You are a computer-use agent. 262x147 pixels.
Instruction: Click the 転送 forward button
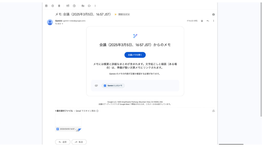[x=79, y=142]
